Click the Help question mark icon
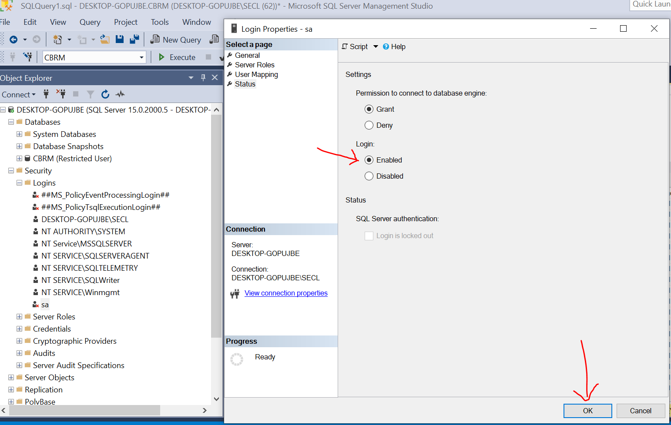 coord(386,46)
